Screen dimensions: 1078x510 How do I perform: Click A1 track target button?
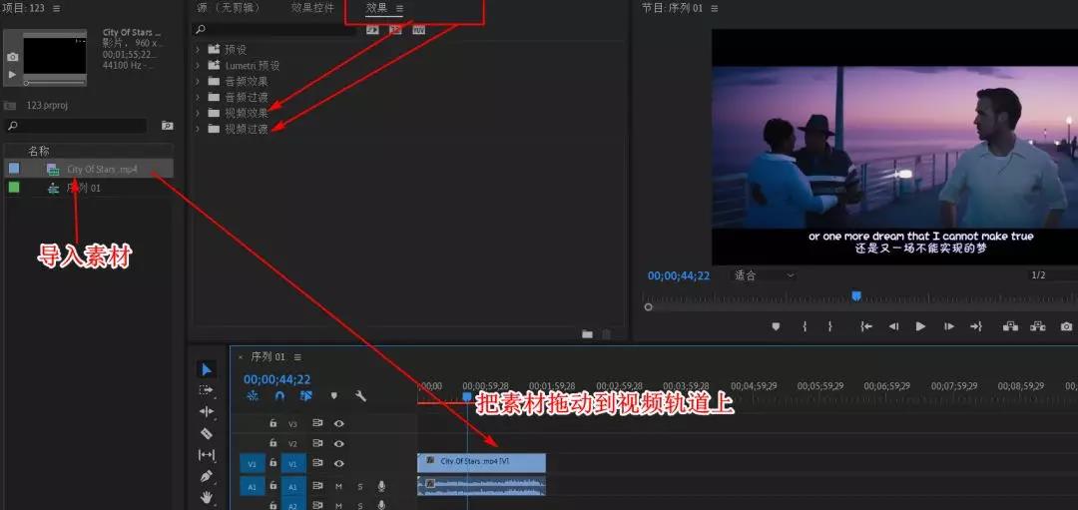[292, 487]
